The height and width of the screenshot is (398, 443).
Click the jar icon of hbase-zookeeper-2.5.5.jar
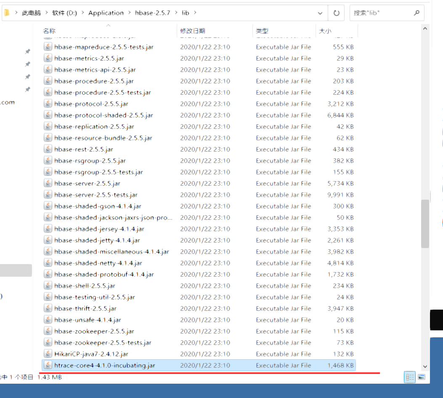point(48,331)
